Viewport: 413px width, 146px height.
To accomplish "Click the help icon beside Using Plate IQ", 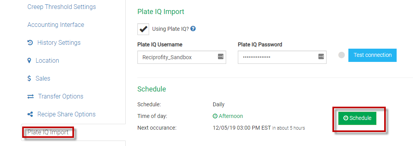I will [193, 29].
